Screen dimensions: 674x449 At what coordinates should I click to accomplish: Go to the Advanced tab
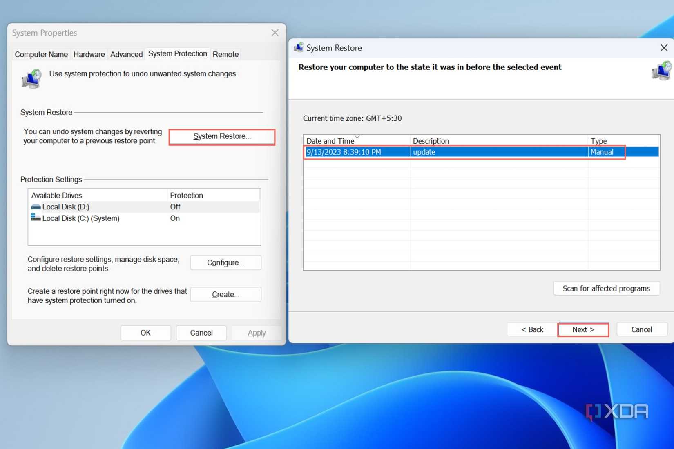[x=126, y=54]
